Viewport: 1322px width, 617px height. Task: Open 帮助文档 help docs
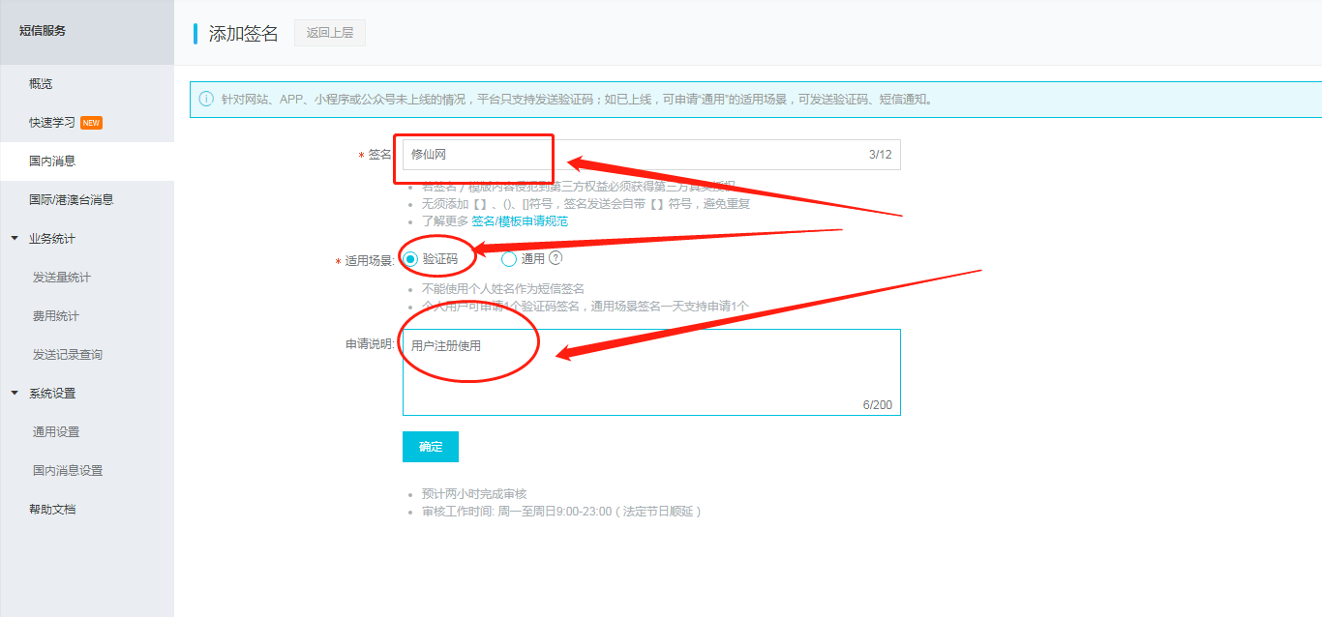(x=52, y=510)
